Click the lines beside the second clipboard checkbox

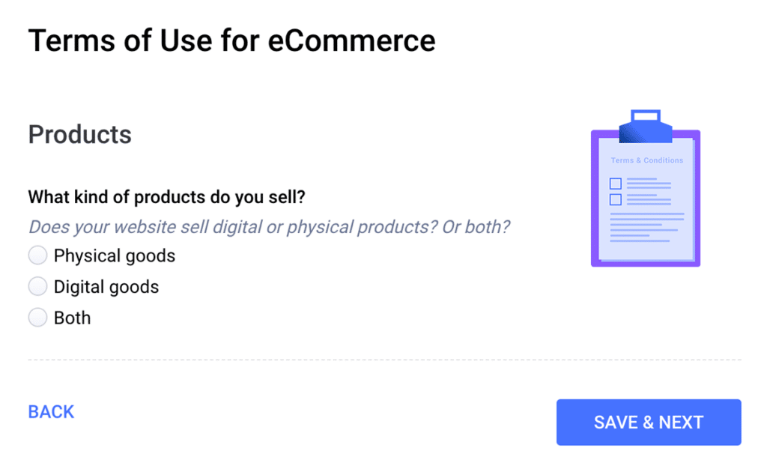click(648, 199)
